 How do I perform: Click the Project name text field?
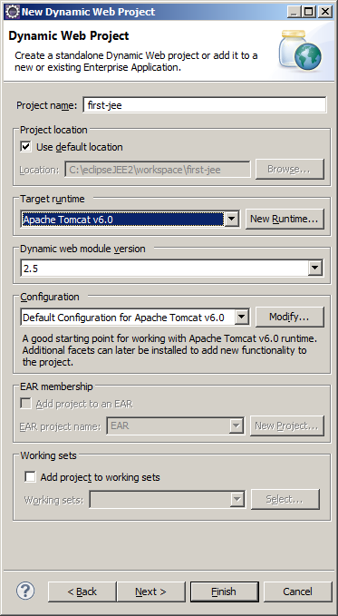tap(205, 105)
